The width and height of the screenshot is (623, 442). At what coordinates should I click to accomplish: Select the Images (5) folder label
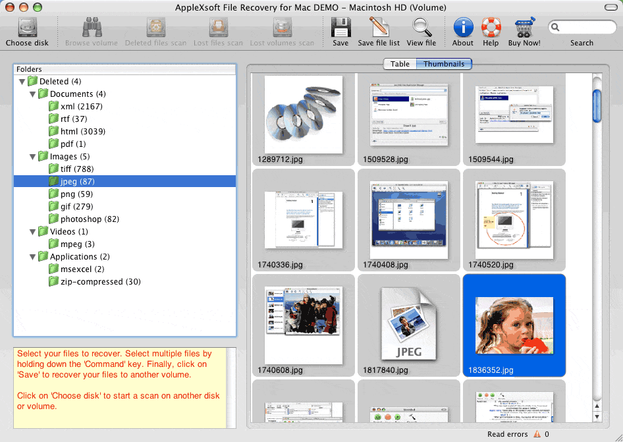coord(70,157)
